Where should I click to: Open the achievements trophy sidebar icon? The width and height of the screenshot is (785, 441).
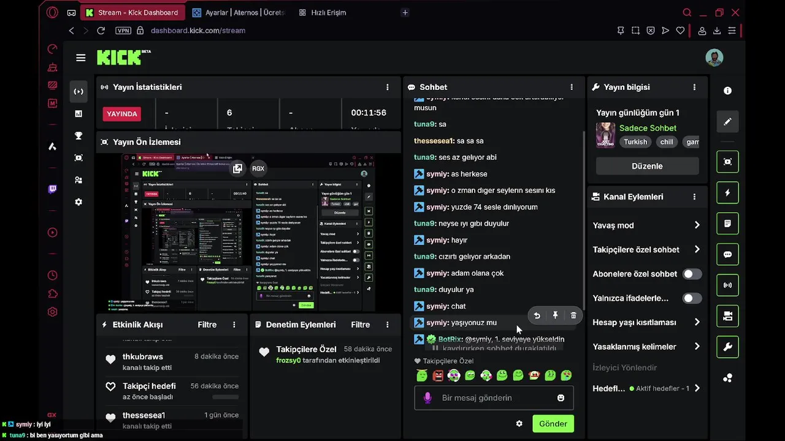(78, 135)
